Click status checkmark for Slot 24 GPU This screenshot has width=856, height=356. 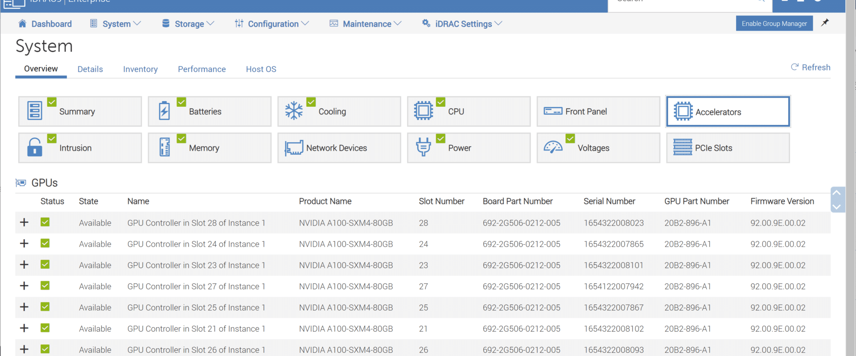[45, 243]
